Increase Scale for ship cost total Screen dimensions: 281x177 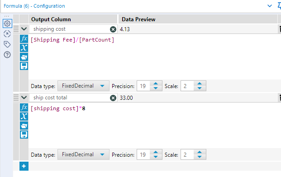[200, 152]
